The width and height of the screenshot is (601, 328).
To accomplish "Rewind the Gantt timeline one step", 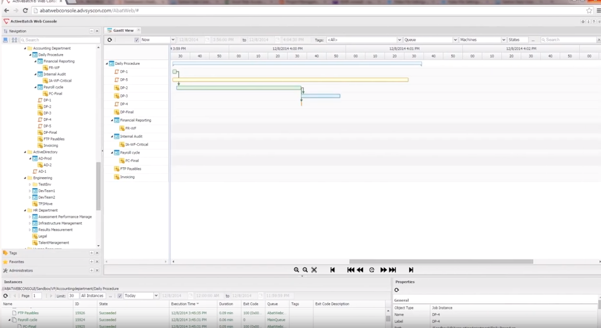I will (360, 270).
